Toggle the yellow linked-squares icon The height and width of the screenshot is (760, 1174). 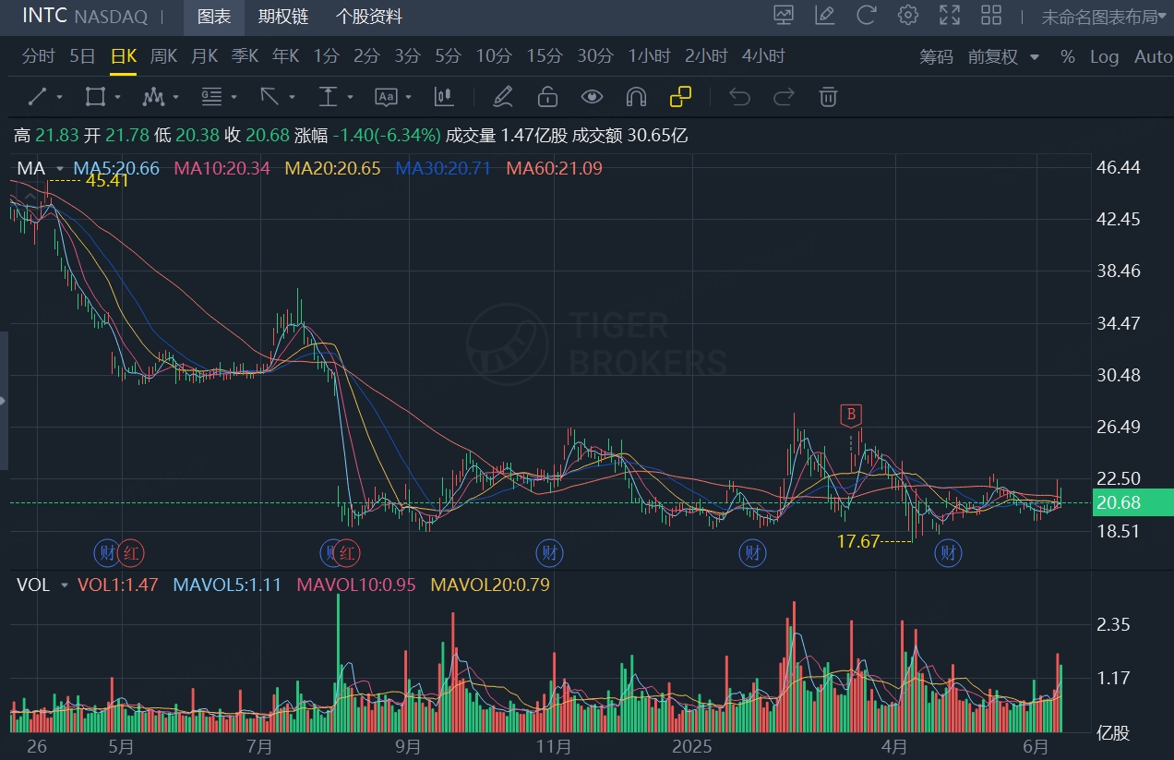tap(680, 96)
